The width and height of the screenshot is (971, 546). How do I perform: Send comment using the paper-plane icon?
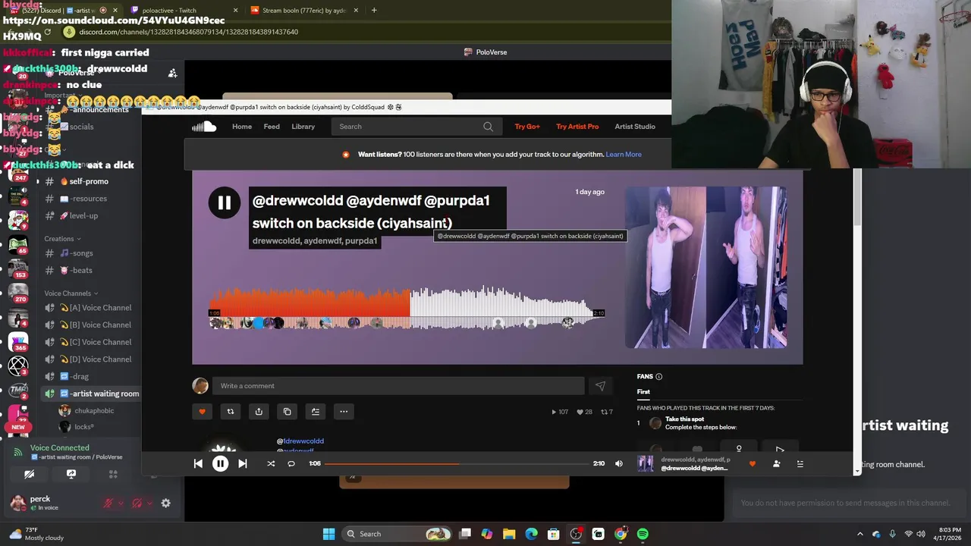point(600,386)
